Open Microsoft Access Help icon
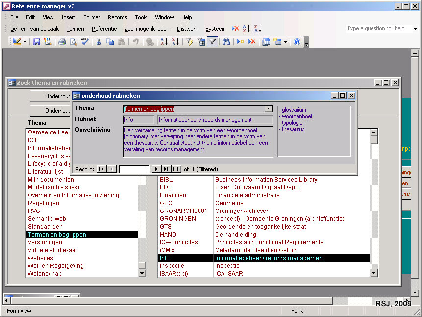 (x=297, y=42)
